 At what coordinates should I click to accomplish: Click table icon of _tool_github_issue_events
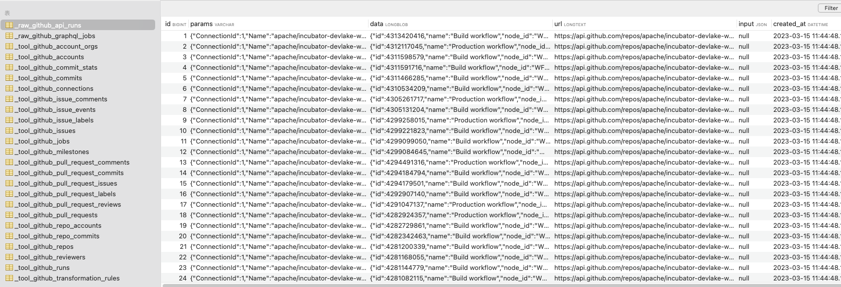[9, 109]
